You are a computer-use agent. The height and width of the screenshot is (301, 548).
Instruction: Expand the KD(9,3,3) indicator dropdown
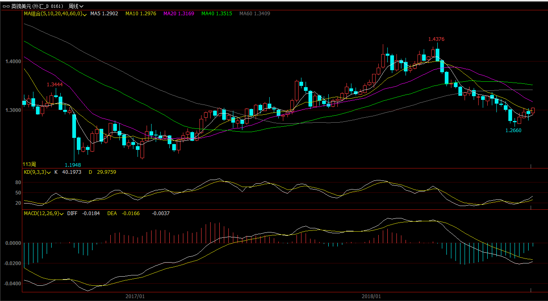(x=49, y=172)
